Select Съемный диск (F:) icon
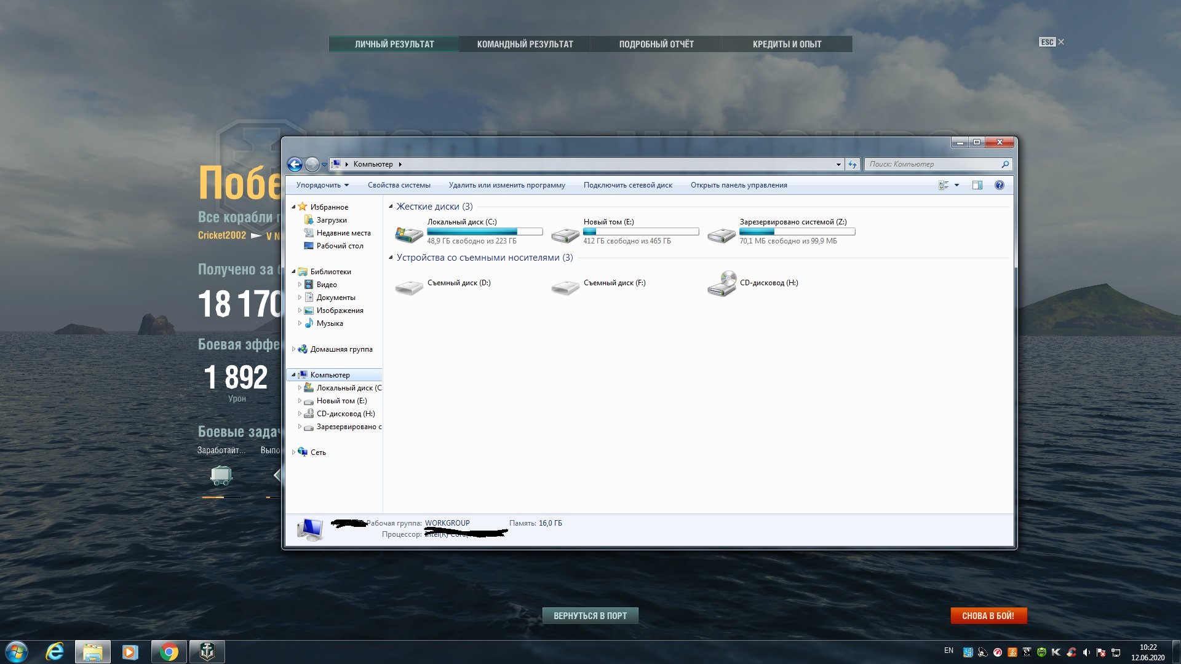Viewport: 1181px width, 664px height. tap(565, 286)
